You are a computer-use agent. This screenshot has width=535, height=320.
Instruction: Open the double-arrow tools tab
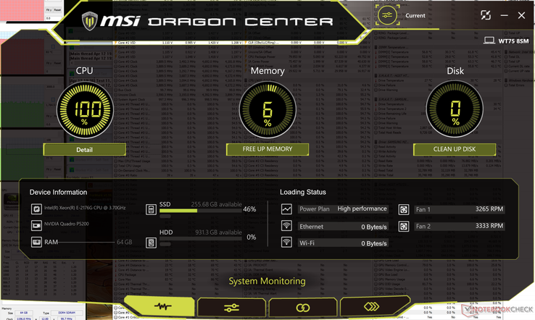pos(373,307)
